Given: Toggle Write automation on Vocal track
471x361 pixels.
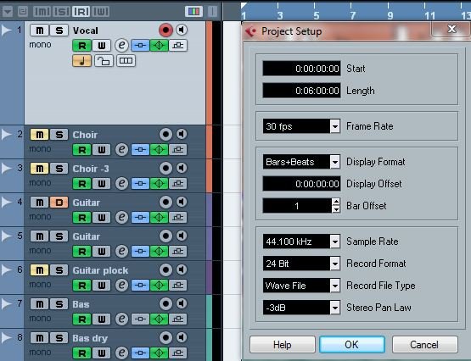Looking at the screenshot, I should [102, 46].
